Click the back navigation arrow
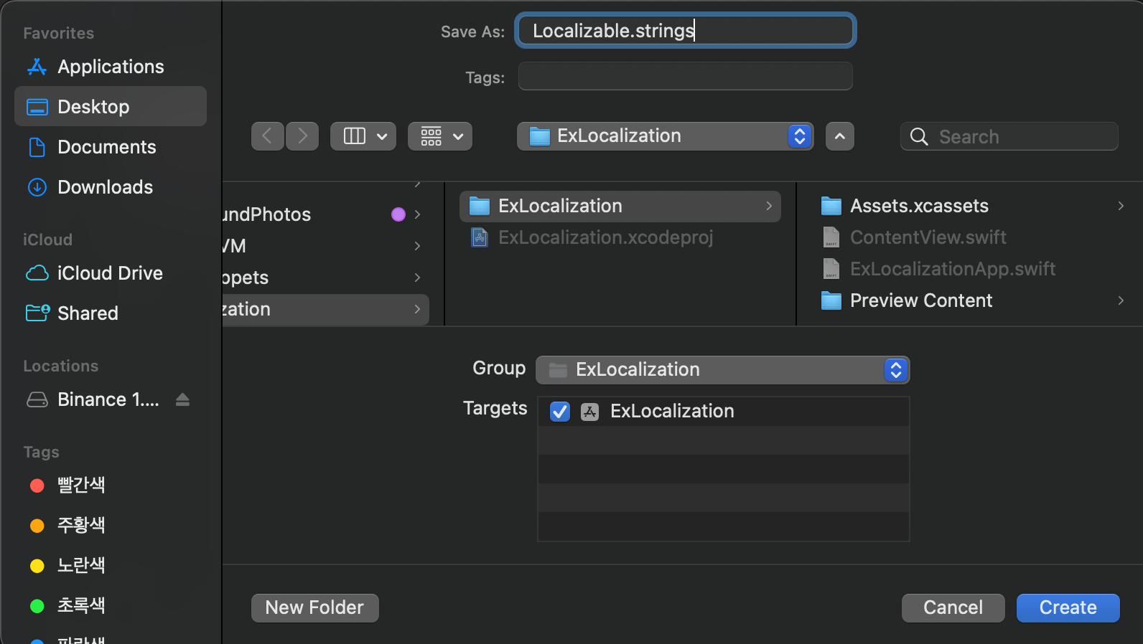This screenshot has width=1143, height=644. point(267,136)
